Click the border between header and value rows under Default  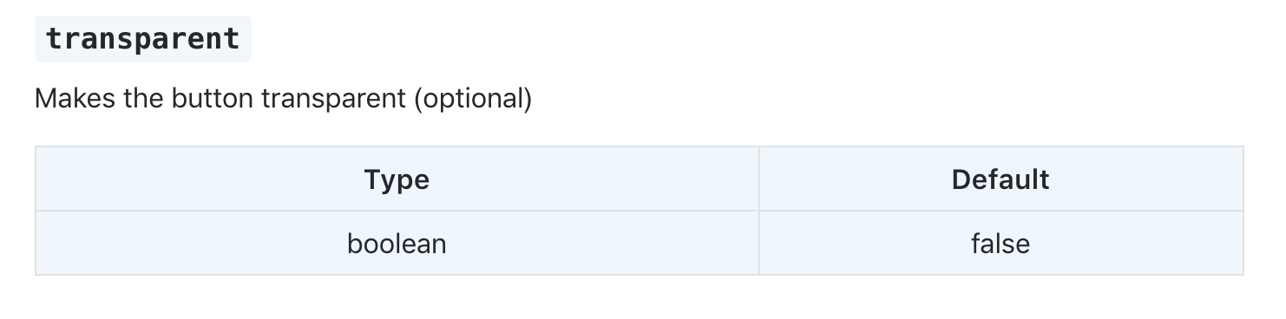click(x=1001, y=211)
